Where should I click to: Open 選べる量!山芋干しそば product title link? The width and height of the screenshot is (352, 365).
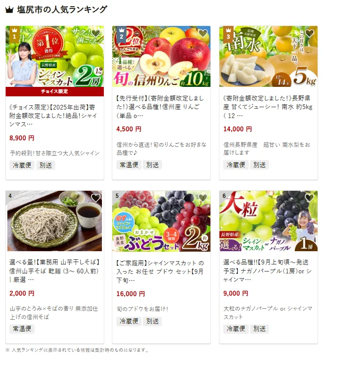tap(55, 271)
